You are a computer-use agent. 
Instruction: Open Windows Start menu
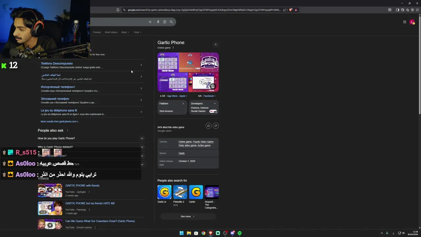182,233
